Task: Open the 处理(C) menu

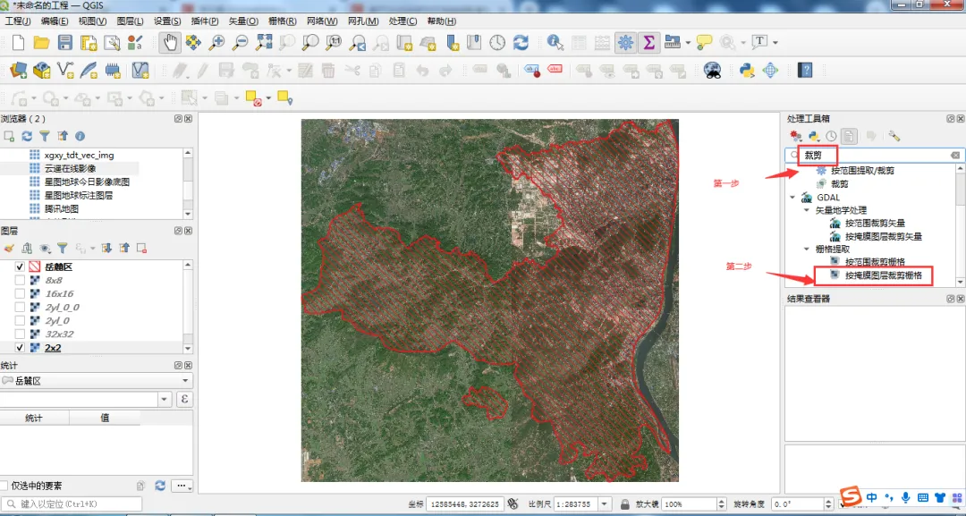Action: point(402,21)
